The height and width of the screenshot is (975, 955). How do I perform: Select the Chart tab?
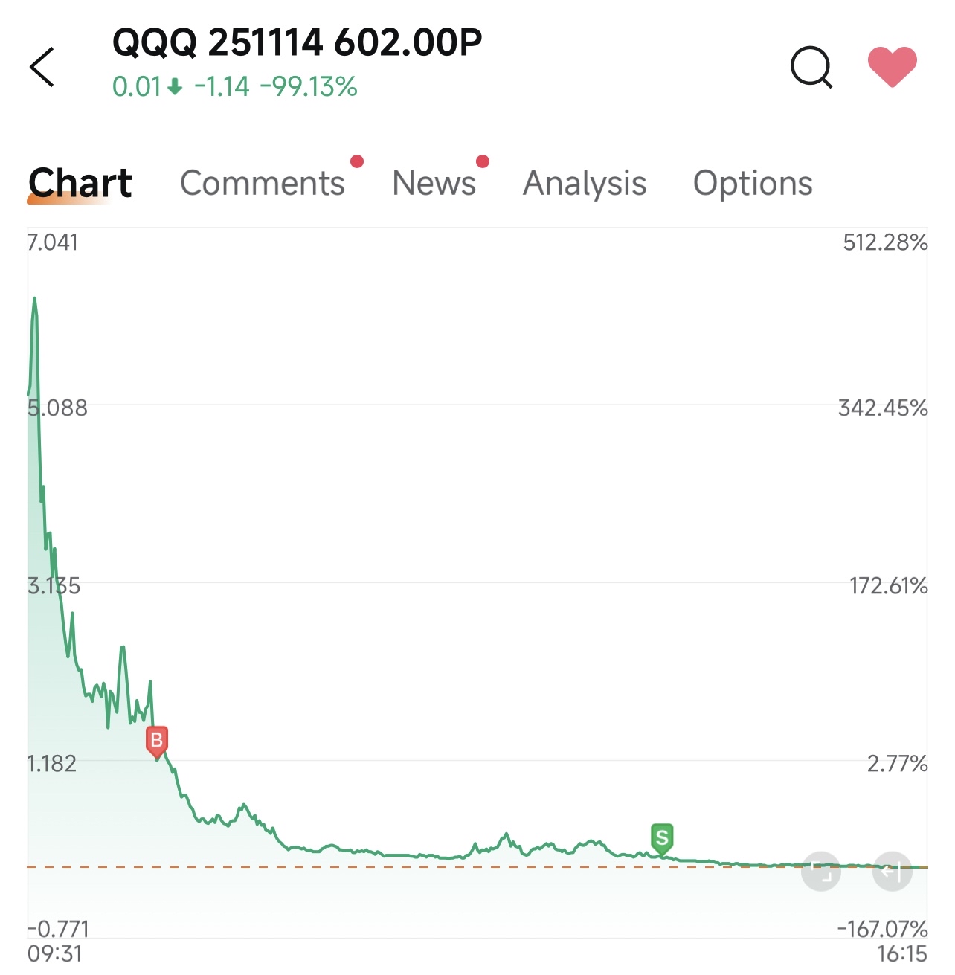[x=80, y=183]
